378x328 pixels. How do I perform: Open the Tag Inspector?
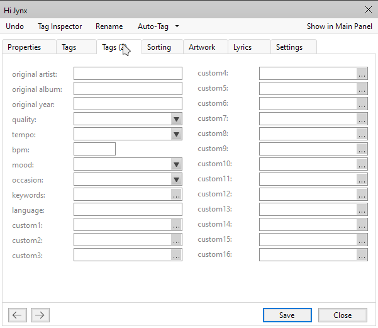(60, 26)
